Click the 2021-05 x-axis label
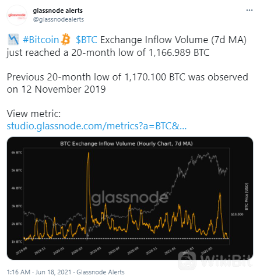 206,250
